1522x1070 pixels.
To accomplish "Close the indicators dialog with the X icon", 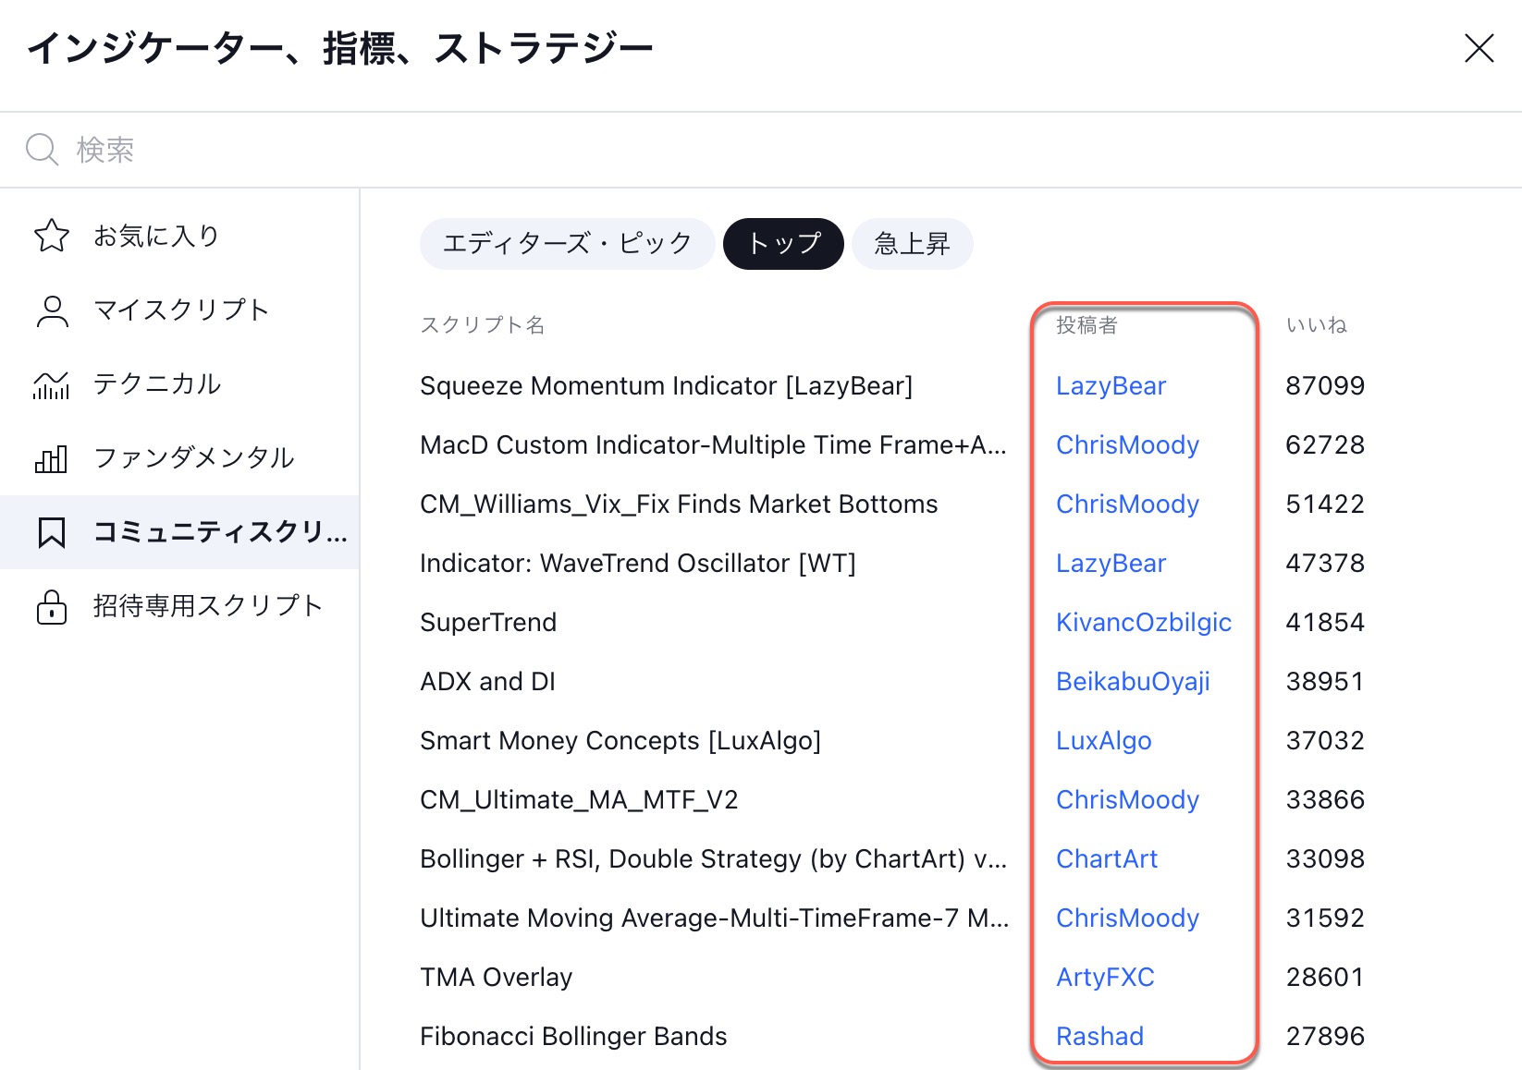I will 1479,48.
